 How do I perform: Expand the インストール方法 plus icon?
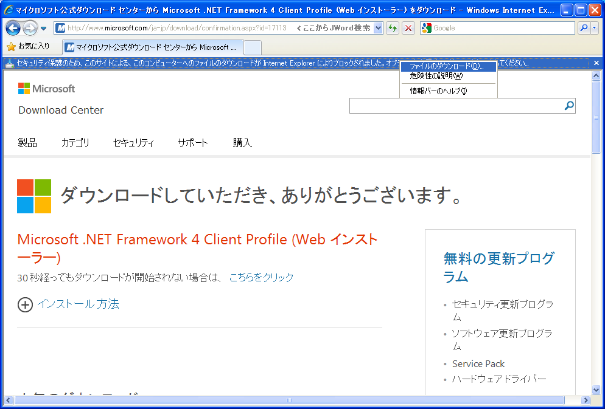(x=25, y=304)
